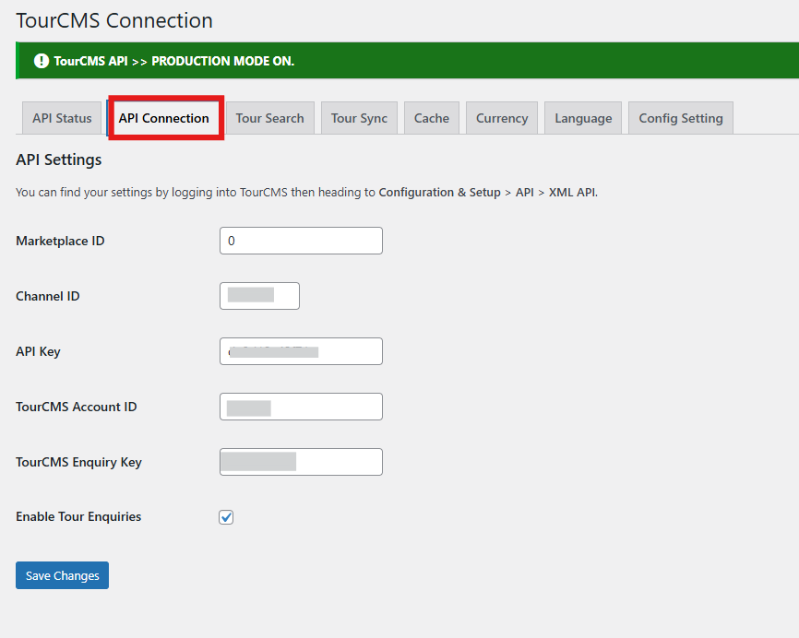This screenshot has width=799, height=638.
Task: Click the Production Mode On banner message
Action: [x=173, y=61]
